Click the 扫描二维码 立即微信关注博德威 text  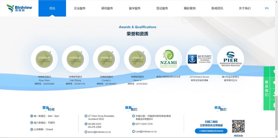coord(211,124)
